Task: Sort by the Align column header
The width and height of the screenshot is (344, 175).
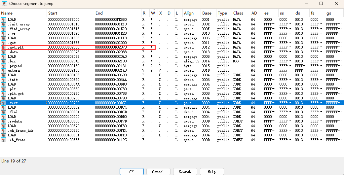Action: [192, 13]
